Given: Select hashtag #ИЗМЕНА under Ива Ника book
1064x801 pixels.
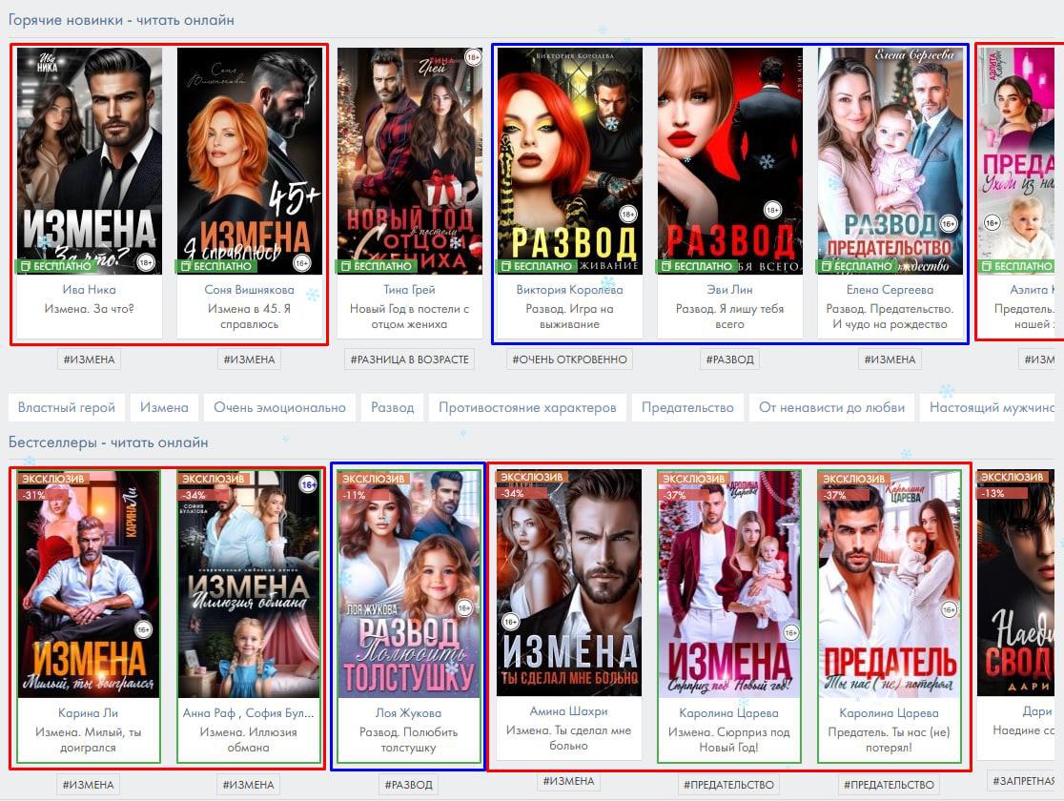Looking at the screenshot, I should click(89, 359).
